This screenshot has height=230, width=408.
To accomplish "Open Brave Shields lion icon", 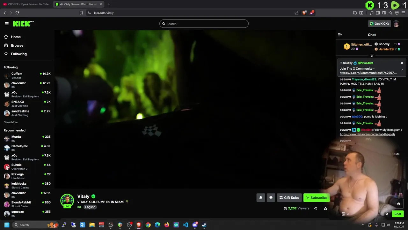I will [x=304, y=13].
